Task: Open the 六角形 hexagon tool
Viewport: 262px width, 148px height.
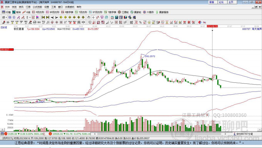Action: click(148, 12)
